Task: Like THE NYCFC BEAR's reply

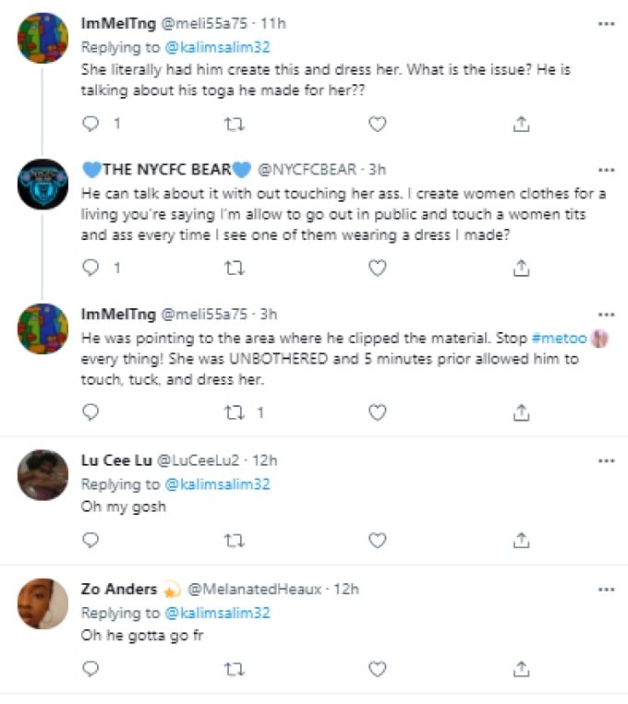Action: [377, 268]
